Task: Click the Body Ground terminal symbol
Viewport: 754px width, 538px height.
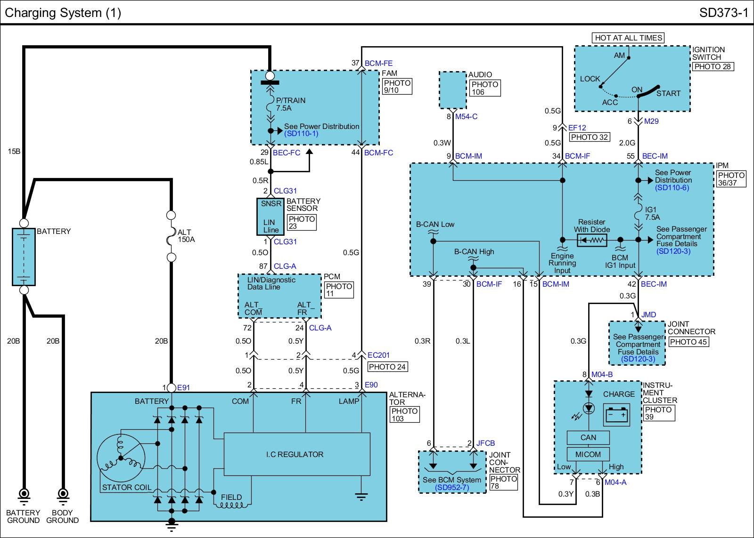Action: tap(63, 495)
